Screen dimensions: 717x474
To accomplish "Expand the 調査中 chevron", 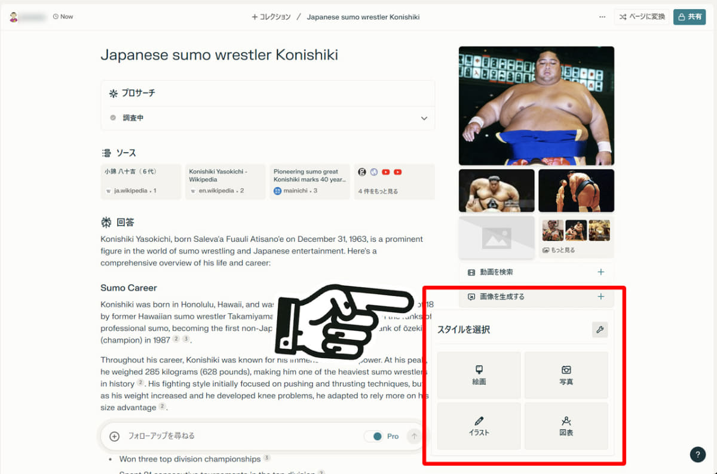I will [x=424, y=118].
